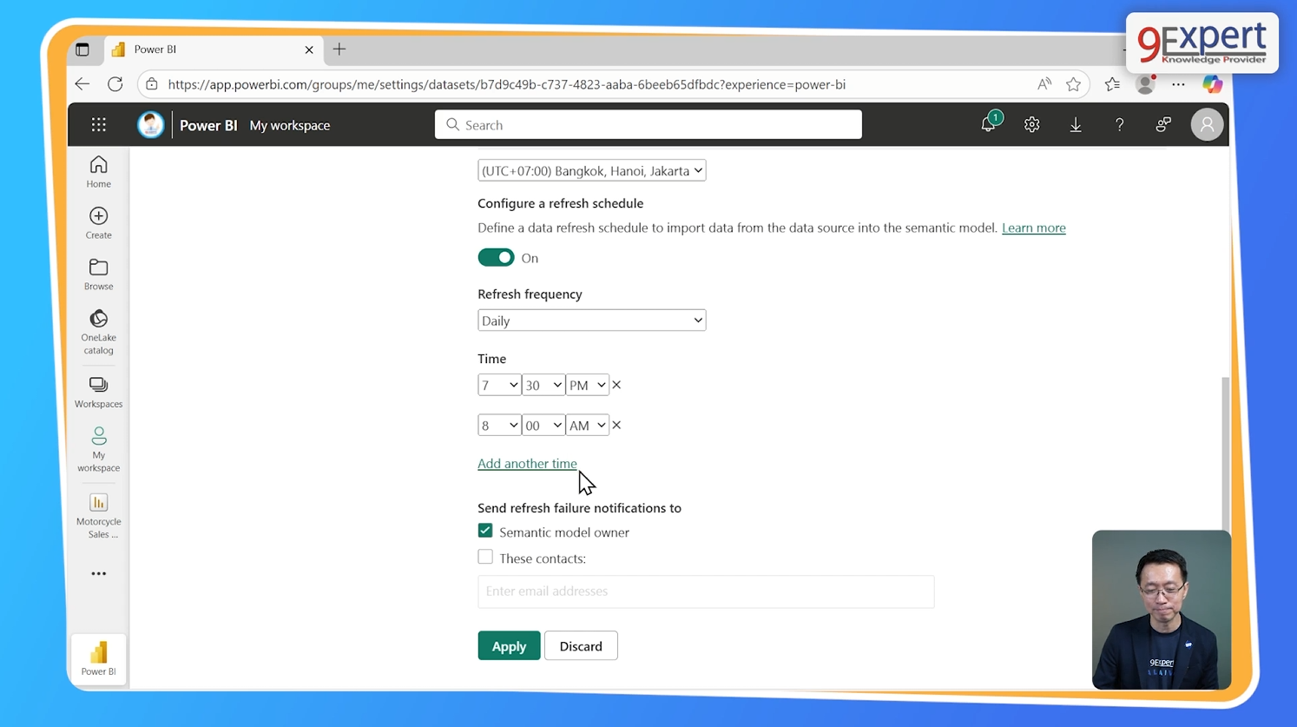This screenshot has height=727, width=1297.
Task: Open the PM dropdown for the first time
Action: point(587,385)
